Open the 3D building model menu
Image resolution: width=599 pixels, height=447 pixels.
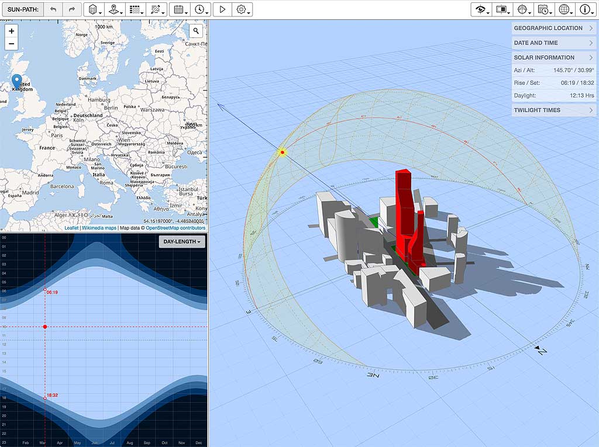(x=94, y=9)
